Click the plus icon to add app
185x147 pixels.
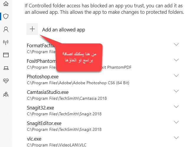click(32, 29)
